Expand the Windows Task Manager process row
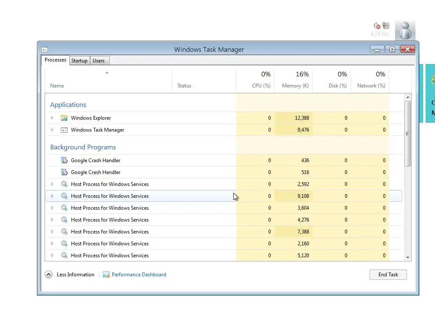 [52, 130]
